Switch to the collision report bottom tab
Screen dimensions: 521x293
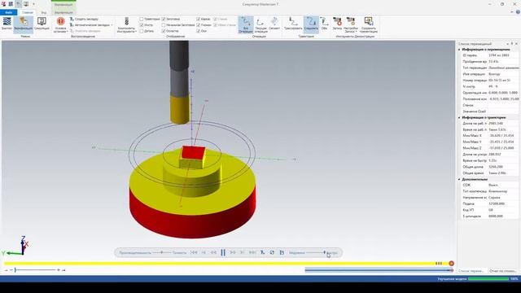point(503,271)
